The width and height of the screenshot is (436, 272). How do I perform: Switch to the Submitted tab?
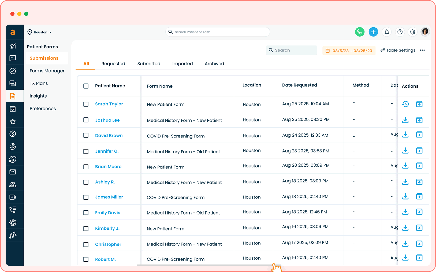149,64
